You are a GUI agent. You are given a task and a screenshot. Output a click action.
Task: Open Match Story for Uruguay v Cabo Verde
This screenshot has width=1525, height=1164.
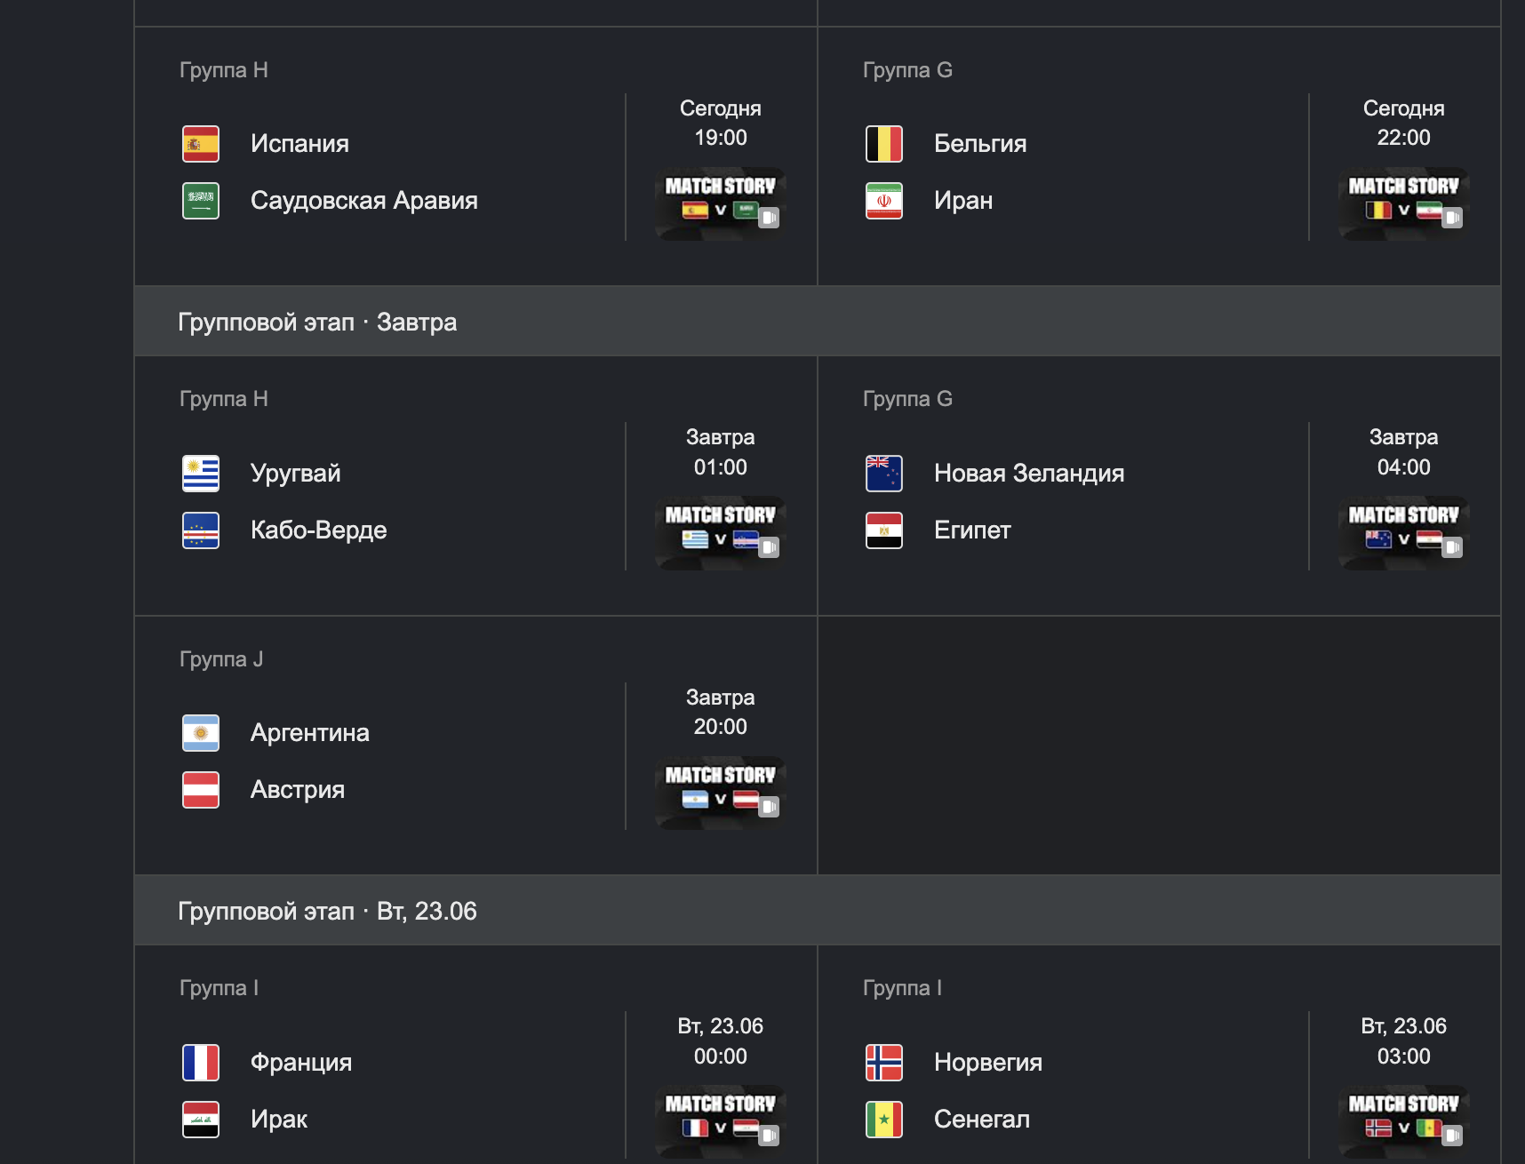(721, 533)
